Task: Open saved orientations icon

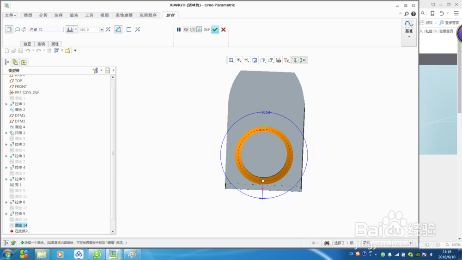Action: tap(270, 60)
